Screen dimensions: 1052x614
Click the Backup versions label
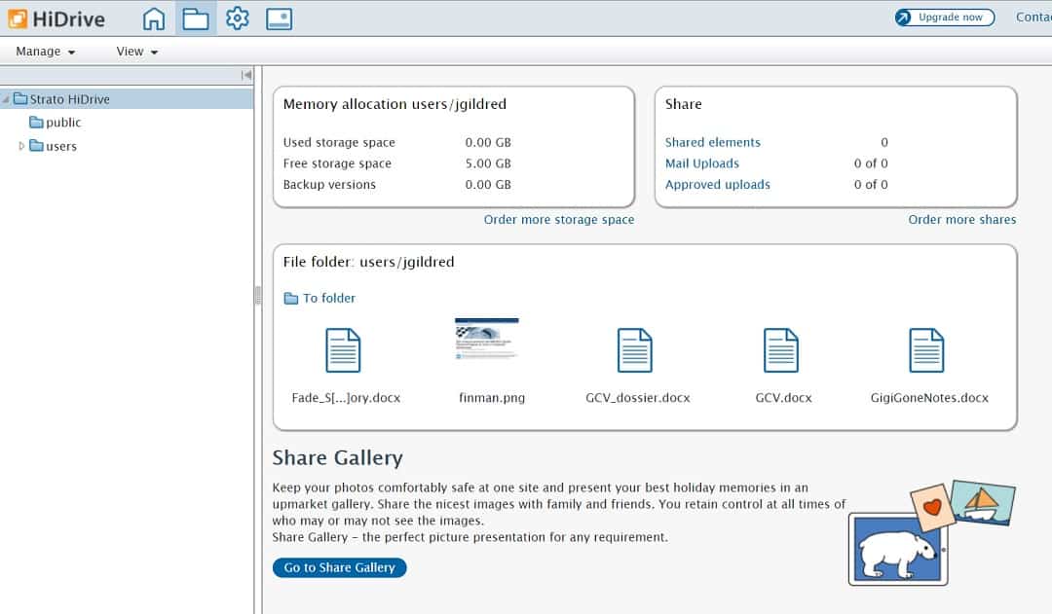pos(329,184)
